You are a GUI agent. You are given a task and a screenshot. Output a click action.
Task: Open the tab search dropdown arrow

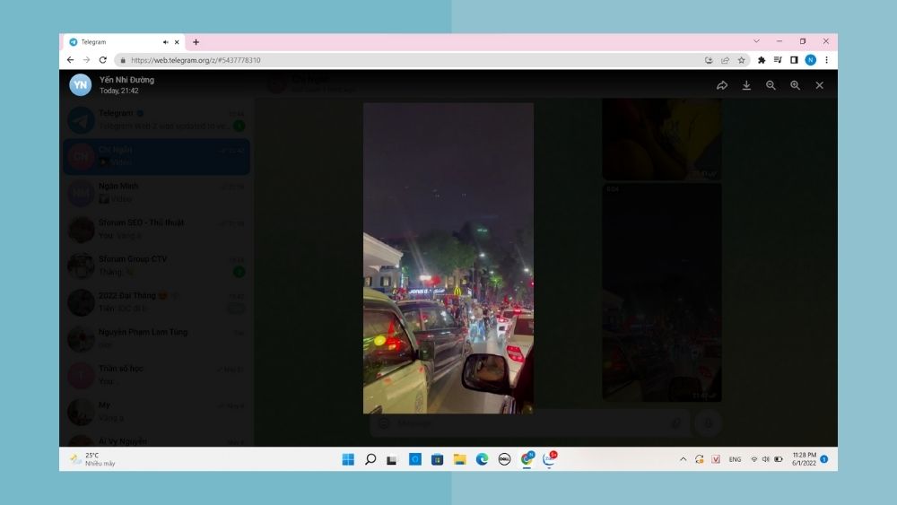[756, 41]
